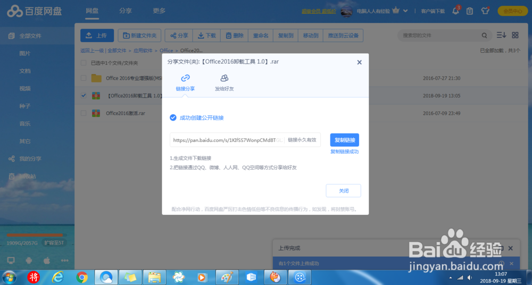The image size is (532, 285).
Task: Click the 重命名 toolbar button
Action: [x=261, y=35]
